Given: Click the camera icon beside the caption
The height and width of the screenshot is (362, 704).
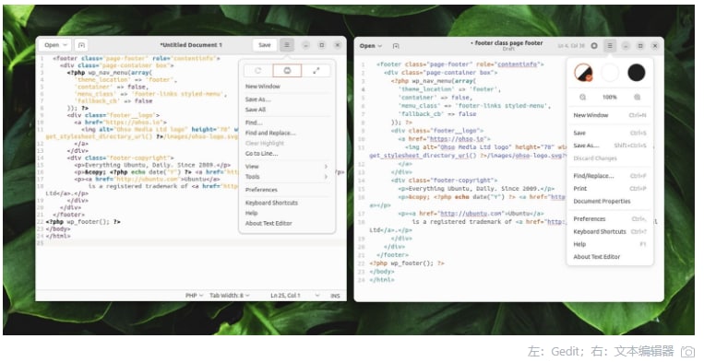Looking at the screenshot, I should [687, 351].
